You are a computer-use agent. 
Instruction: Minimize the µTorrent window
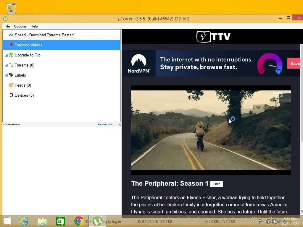pos(281,18)
